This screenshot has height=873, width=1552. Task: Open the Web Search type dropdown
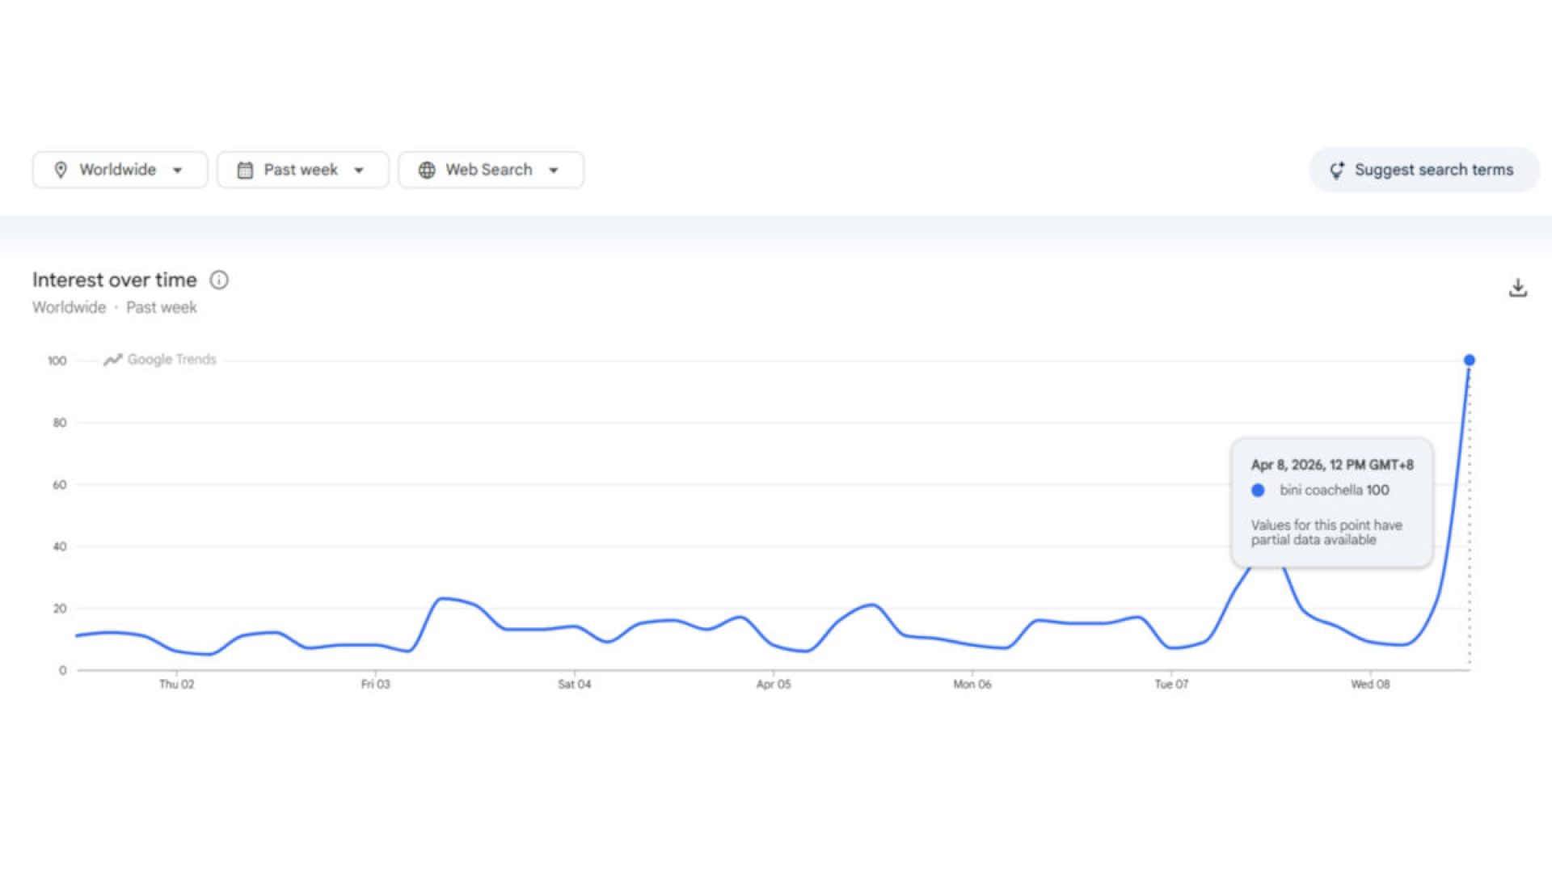[491, 170]
